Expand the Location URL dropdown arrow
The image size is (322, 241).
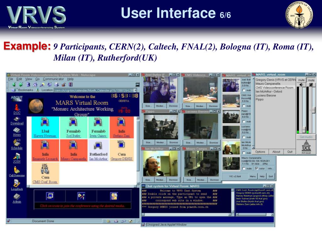[136, 90]
